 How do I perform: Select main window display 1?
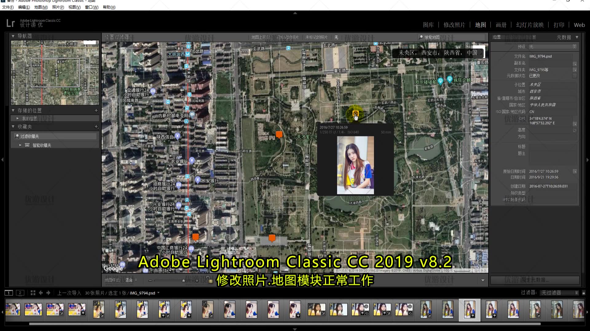click(9, 293)
